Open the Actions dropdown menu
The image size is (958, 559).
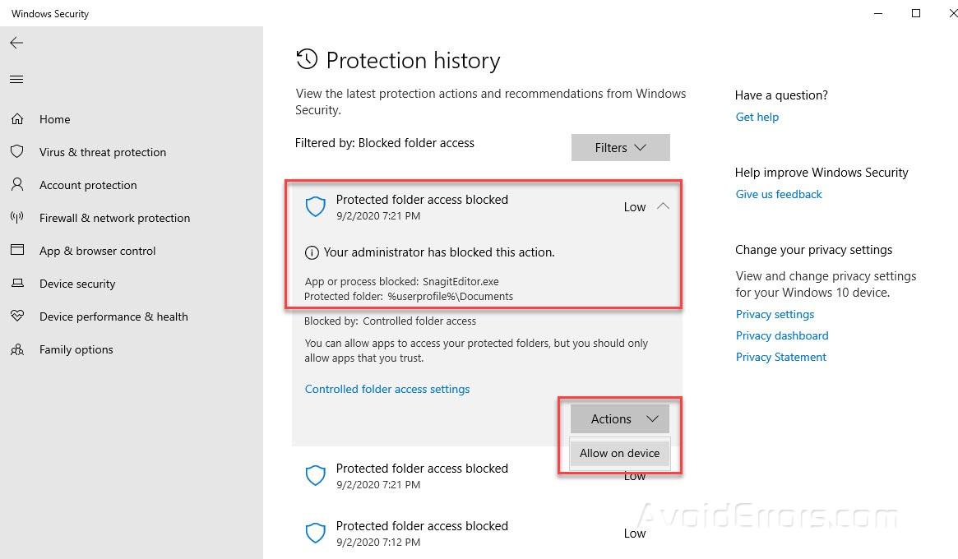point(618,418)
